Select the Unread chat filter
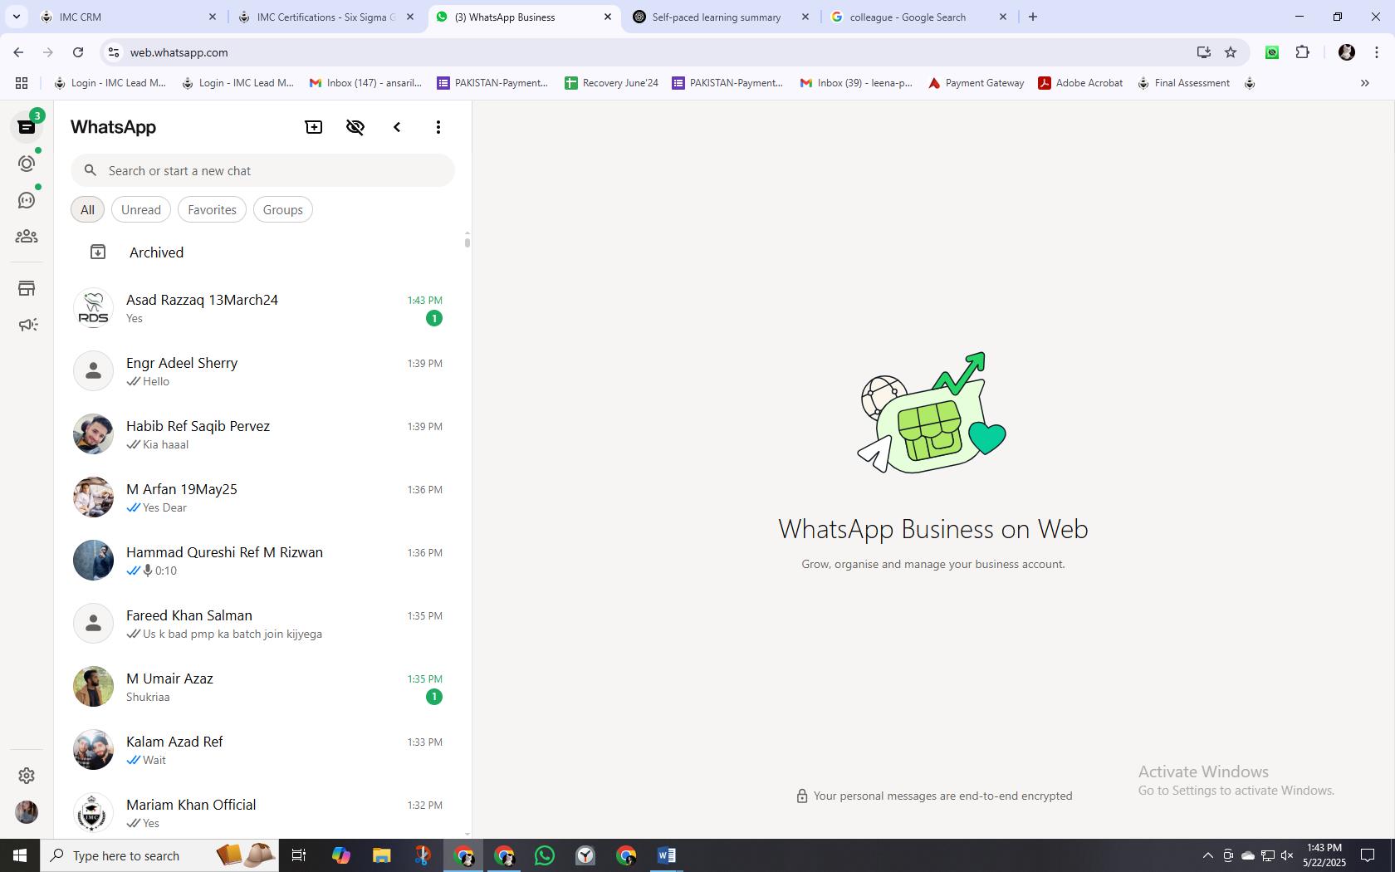Image resolution: width=1395 pixels, height=872 pixels. [141, 209]
